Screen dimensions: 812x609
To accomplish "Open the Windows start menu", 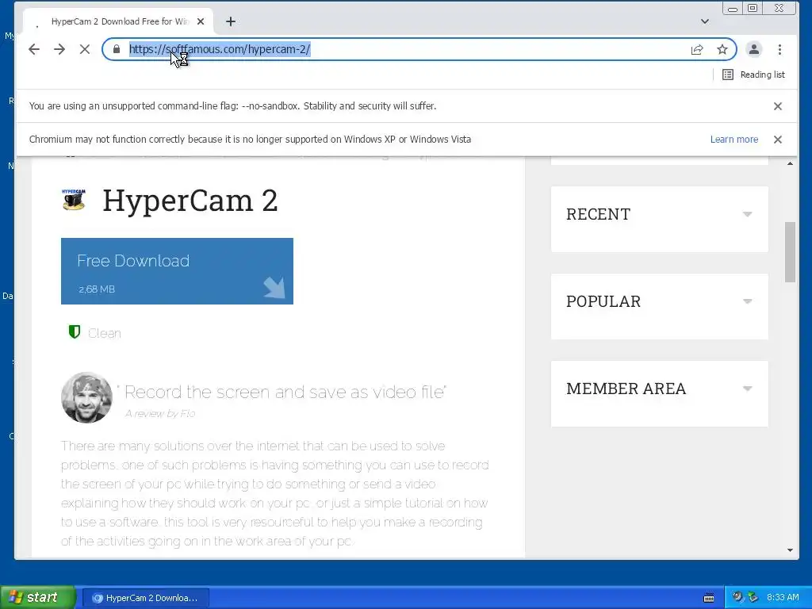I will coord(38,597).
